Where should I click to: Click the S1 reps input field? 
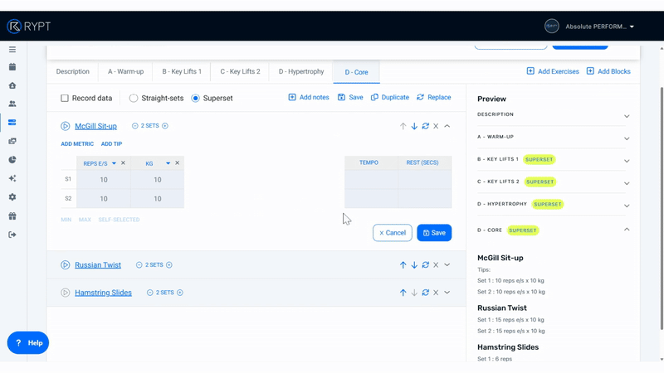click(x=104, y=180)
